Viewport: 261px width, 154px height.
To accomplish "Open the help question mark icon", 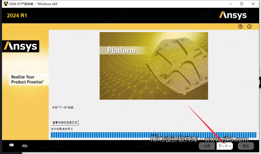I will coord(240,27).
